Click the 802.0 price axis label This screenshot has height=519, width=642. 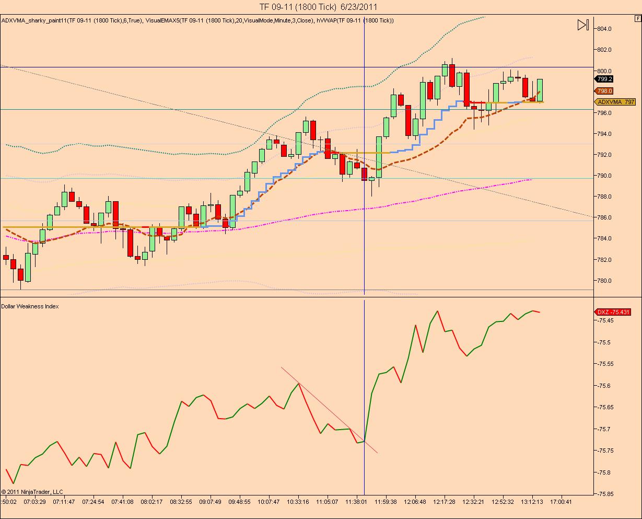click(604, 50)
